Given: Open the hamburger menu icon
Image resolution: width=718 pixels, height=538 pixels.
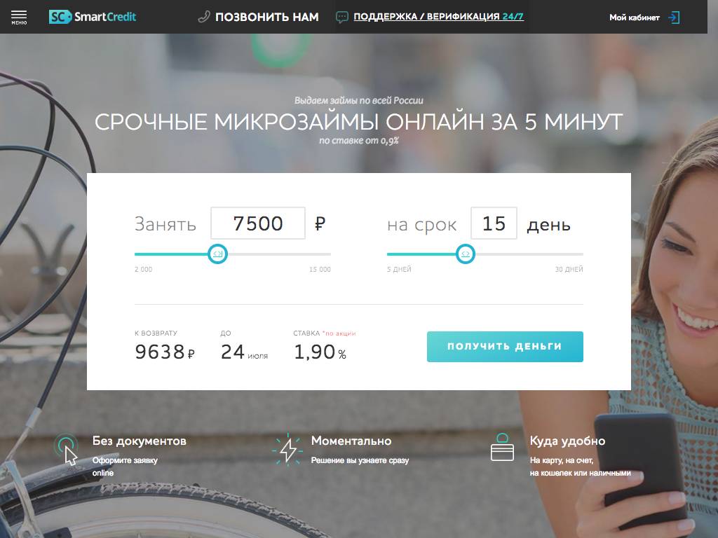Looking at the screenshot, I should [x=19, y=17].
